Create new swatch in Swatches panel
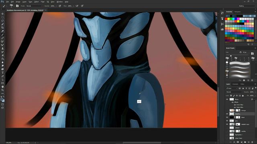This screenshot has width=257, height=144. [249, 44]
